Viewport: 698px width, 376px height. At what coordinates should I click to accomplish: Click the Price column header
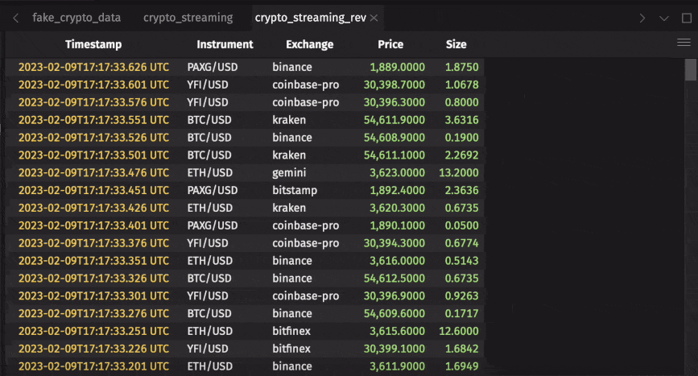coord(390,44)
